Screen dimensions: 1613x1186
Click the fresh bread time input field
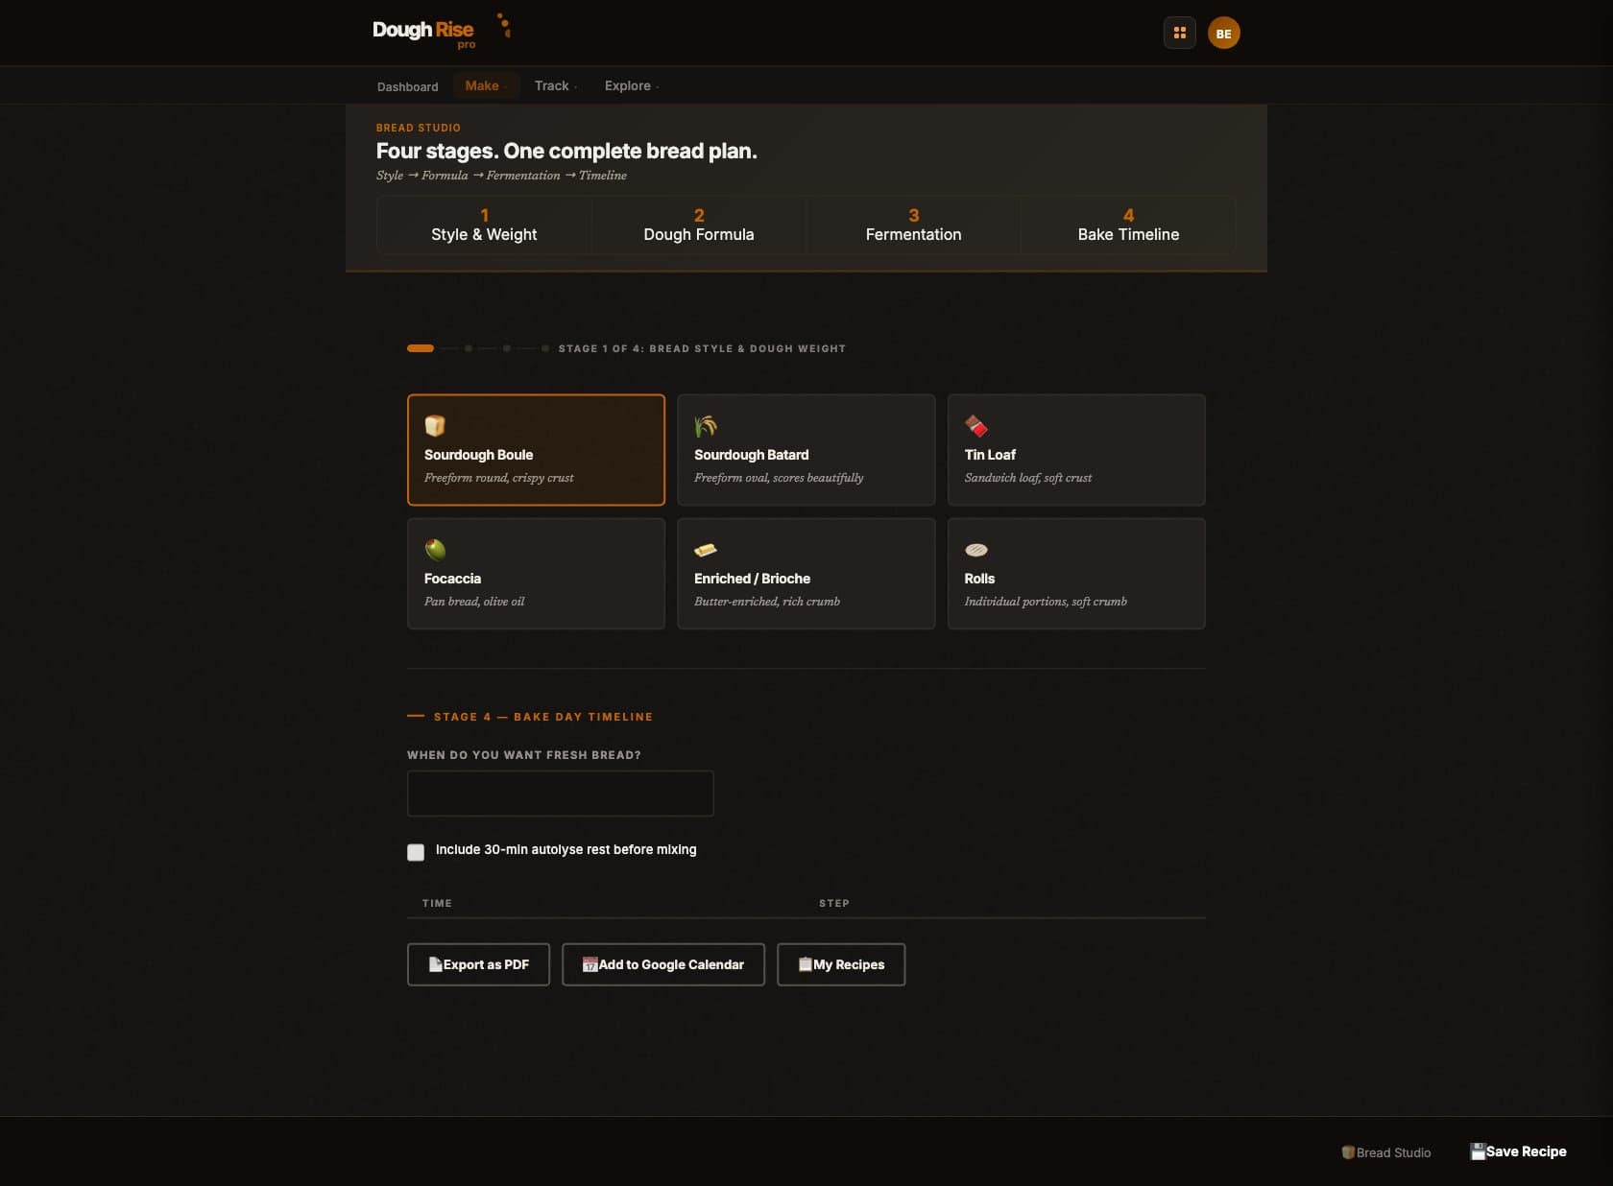tap(561, 794)
